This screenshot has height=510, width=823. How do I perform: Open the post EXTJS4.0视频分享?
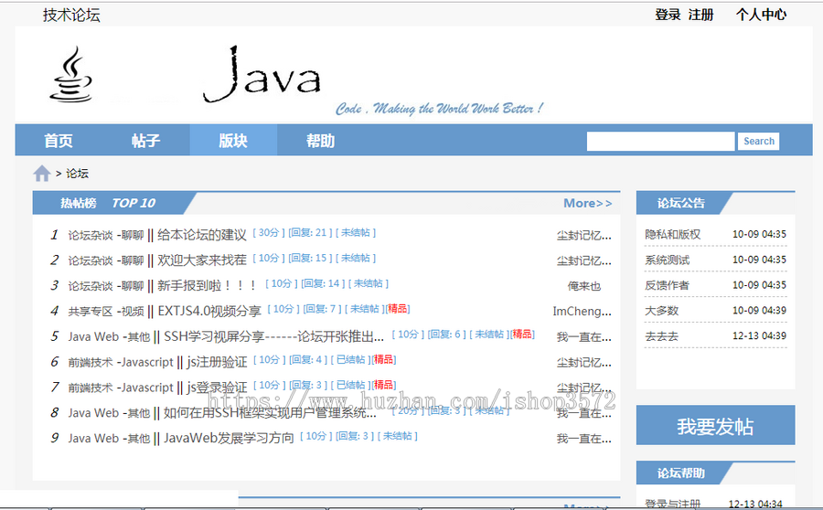(x=209, y=311)
